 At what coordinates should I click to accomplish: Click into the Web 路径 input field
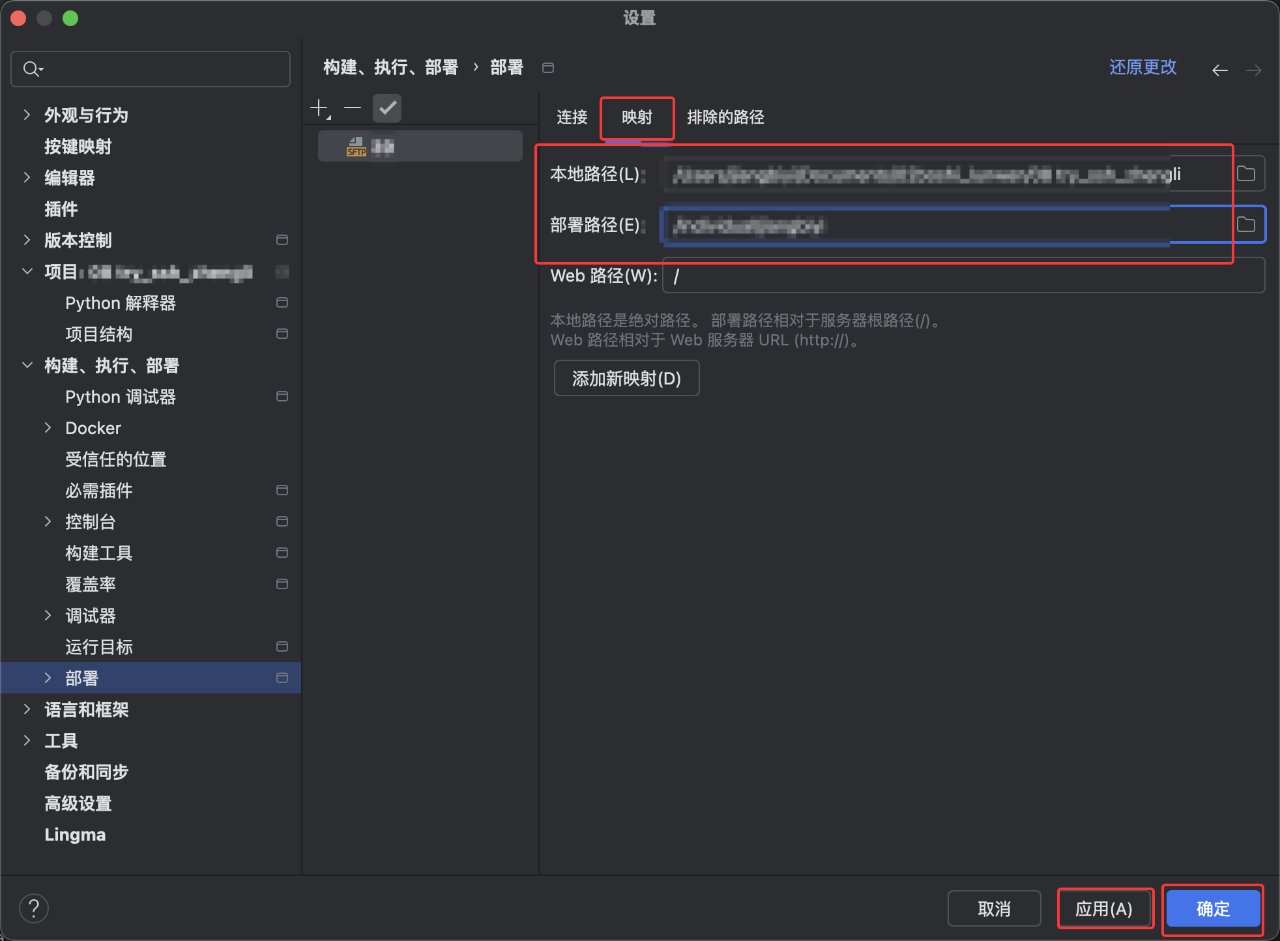[x=963, y=276]
